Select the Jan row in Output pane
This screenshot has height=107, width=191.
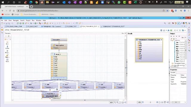181,42
